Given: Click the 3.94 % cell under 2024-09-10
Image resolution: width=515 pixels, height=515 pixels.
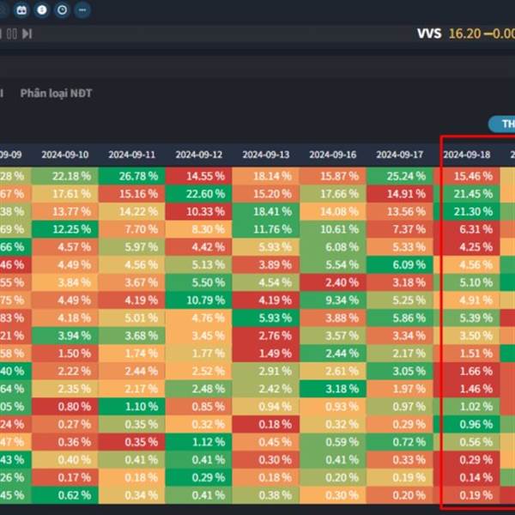Looking at the screenshot, I should [x=65, y=336].
